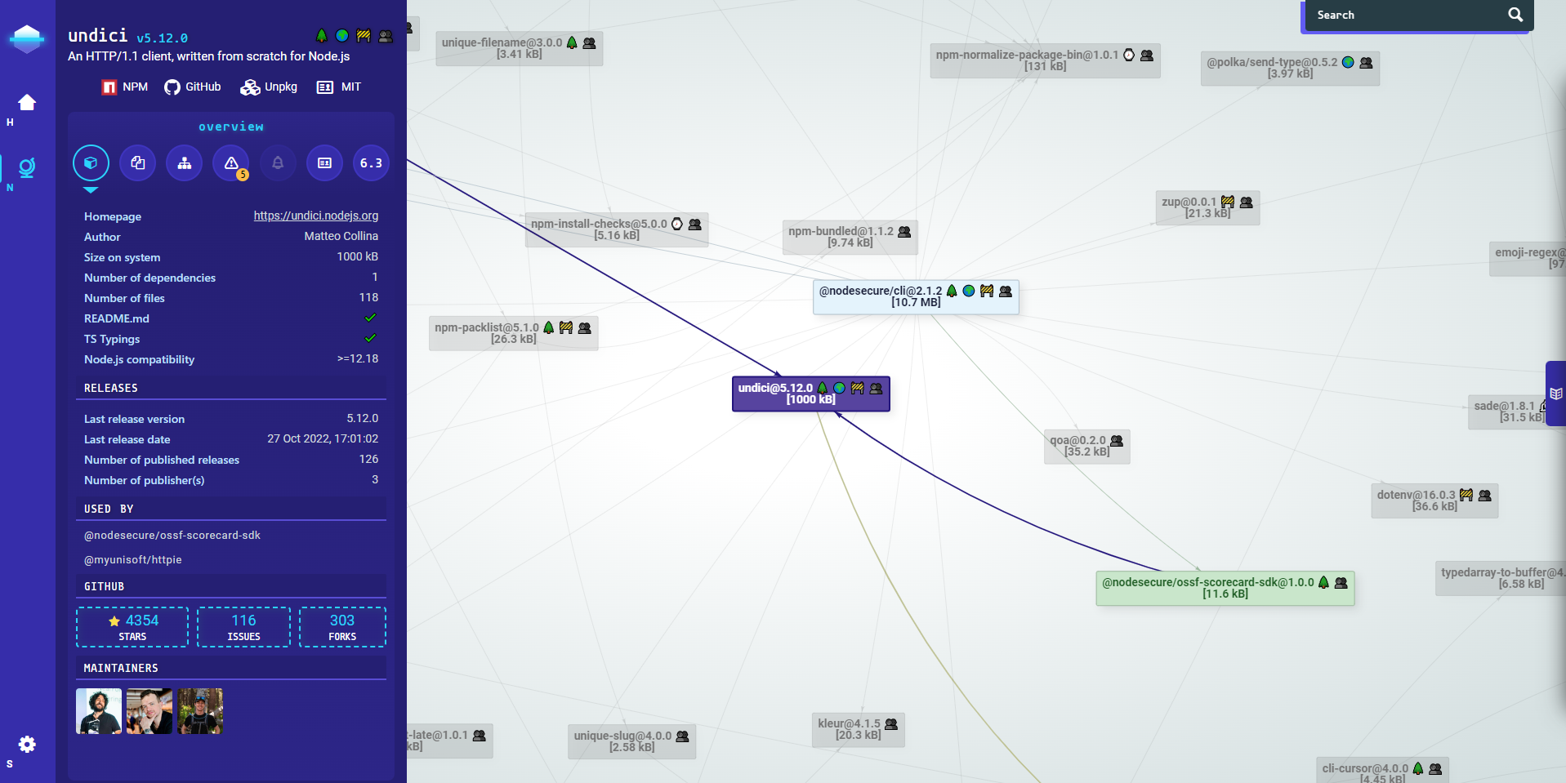
Task: Select the @polka/send-type@0.5.2 node
Action: (1291, 68)
